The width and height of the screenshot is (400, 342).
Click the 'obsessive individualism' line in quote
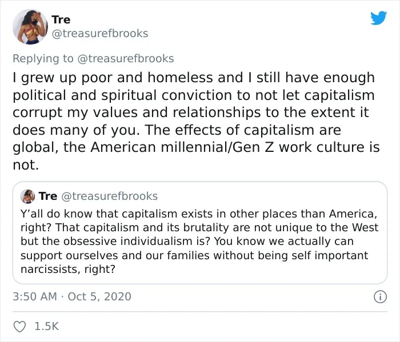(187, 241)
